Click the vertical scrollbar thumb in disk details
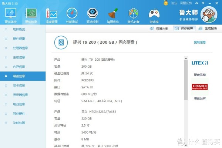Viewport: 222px width, 148px height. 186,80
